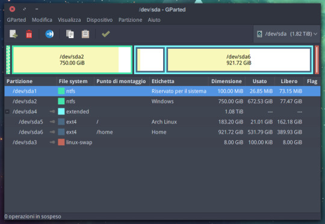
Task: Open the Modifica menu
Action: (42, 20)
